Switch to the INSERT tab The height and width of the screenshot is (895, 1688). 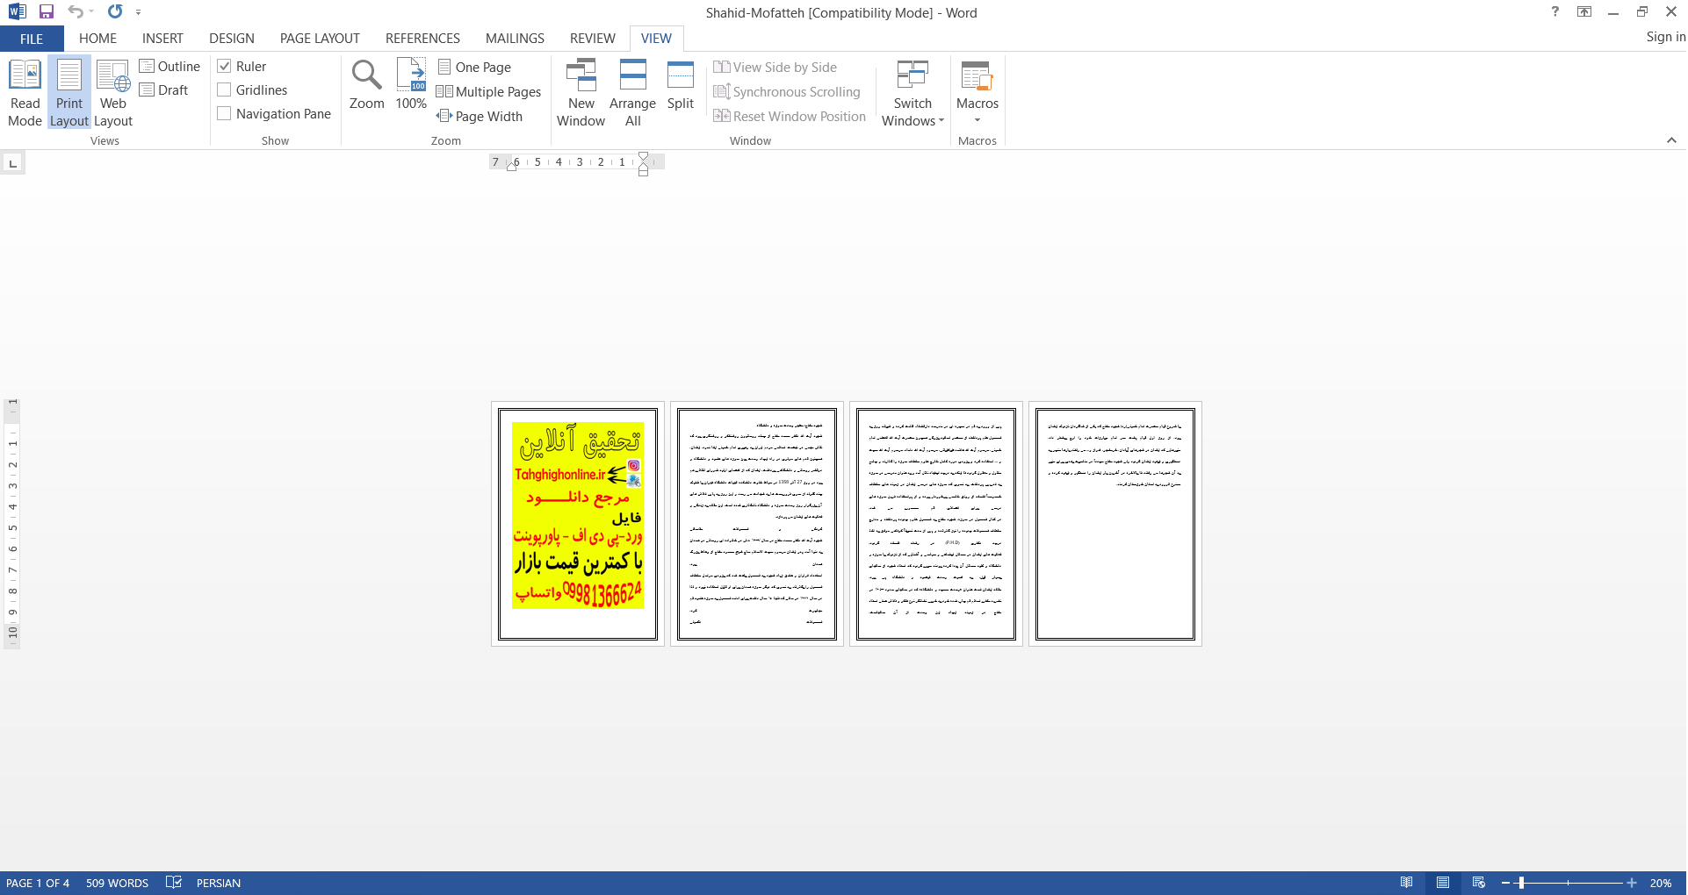[x=162, y=39]
